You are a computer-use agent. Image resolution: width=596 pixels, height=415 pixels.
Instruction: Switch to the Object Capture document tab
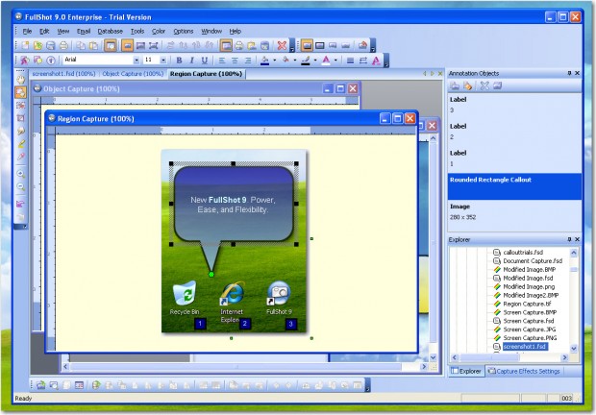pyautogui.click(x=133, y=74)
